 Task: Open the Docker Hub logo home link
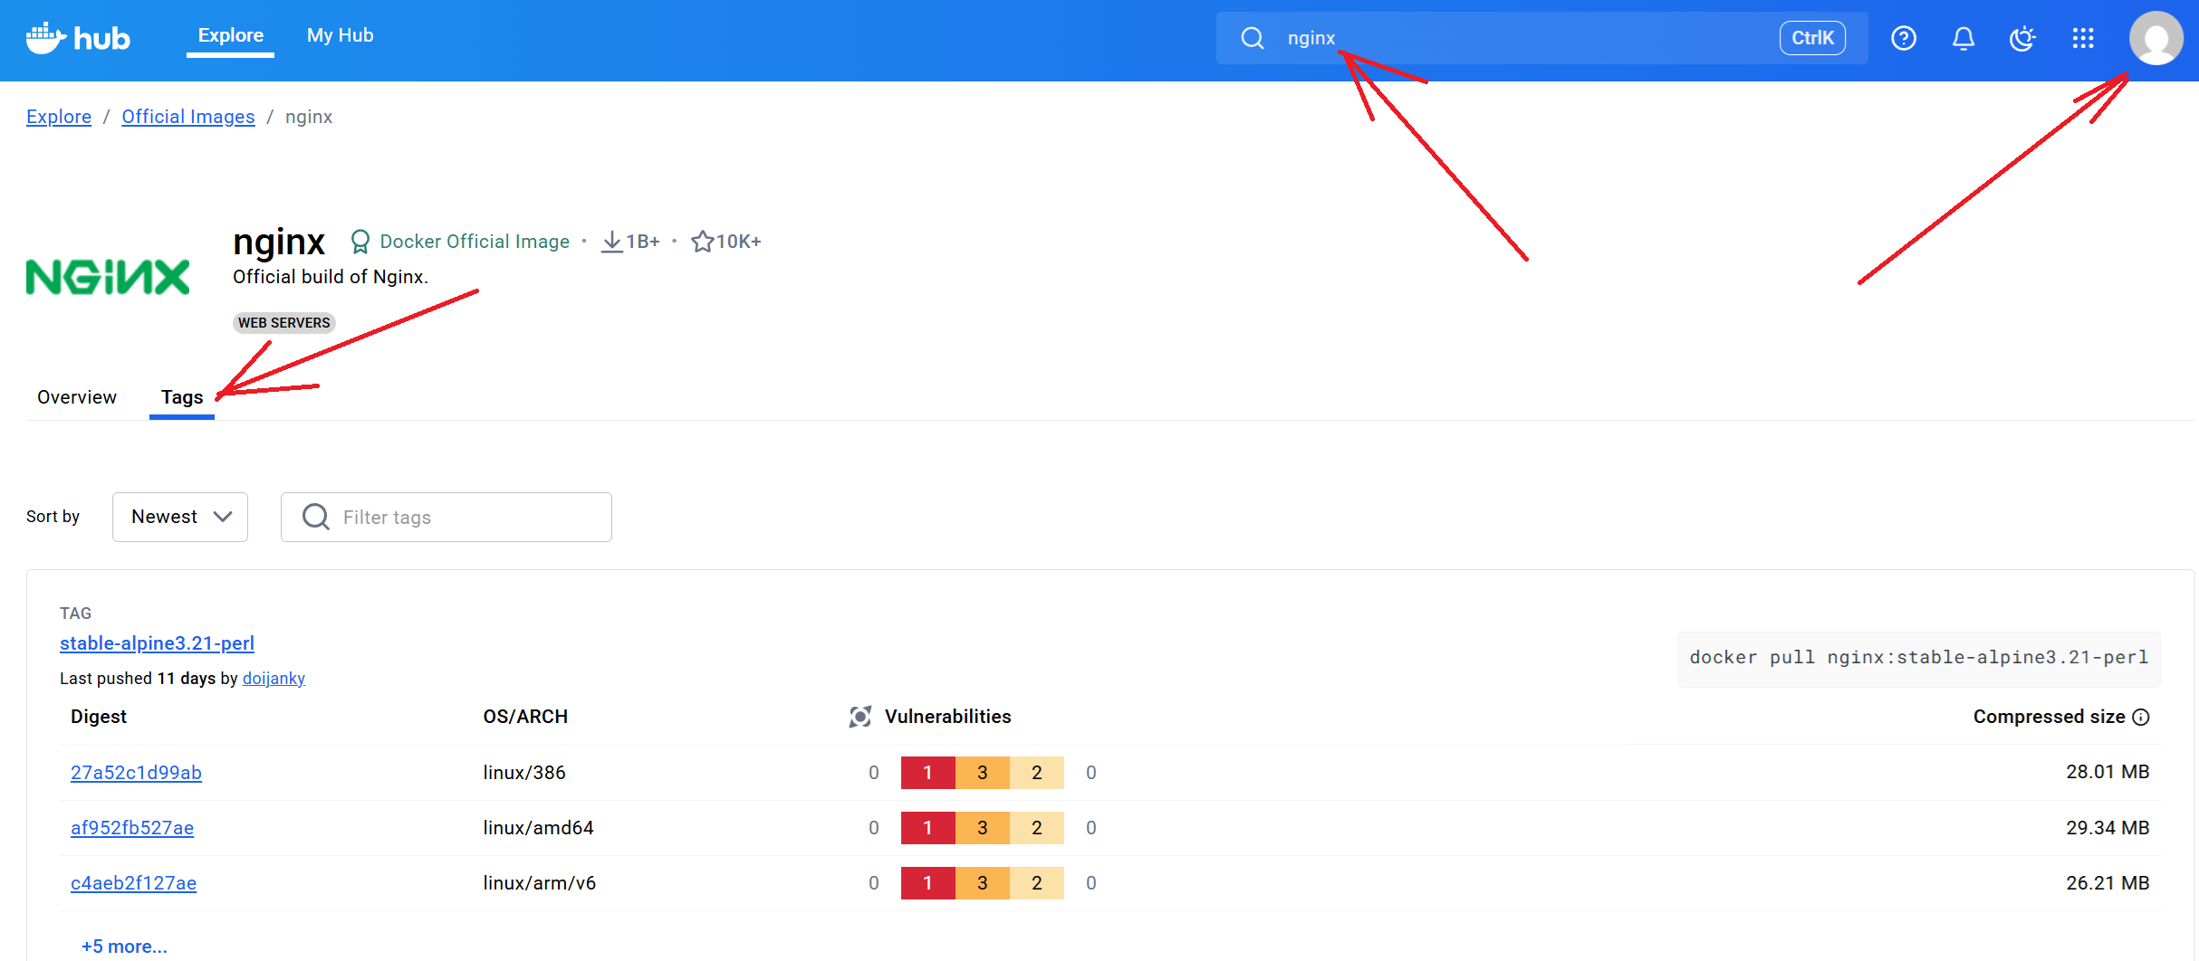pos(78,38)
